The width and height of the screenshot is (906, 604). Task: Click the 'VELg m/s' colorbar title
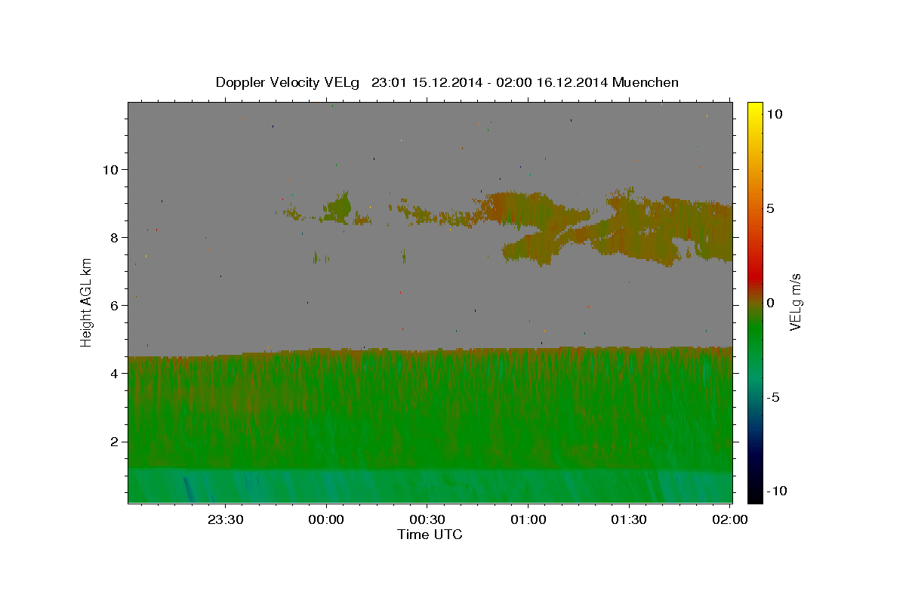click(x=795, y=303)
